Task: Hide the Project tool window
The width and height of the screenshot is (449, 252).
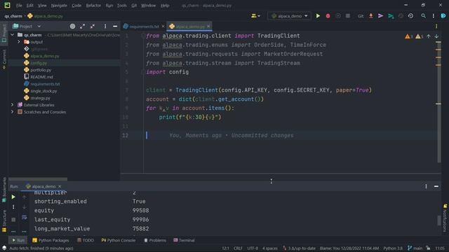Action: pos(115,27)
